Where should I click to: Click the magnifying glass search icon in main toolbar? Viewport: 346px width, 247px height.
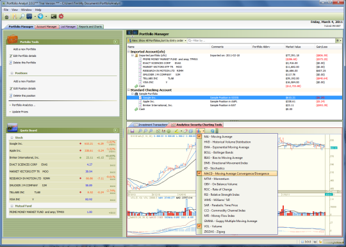[22, 16]
